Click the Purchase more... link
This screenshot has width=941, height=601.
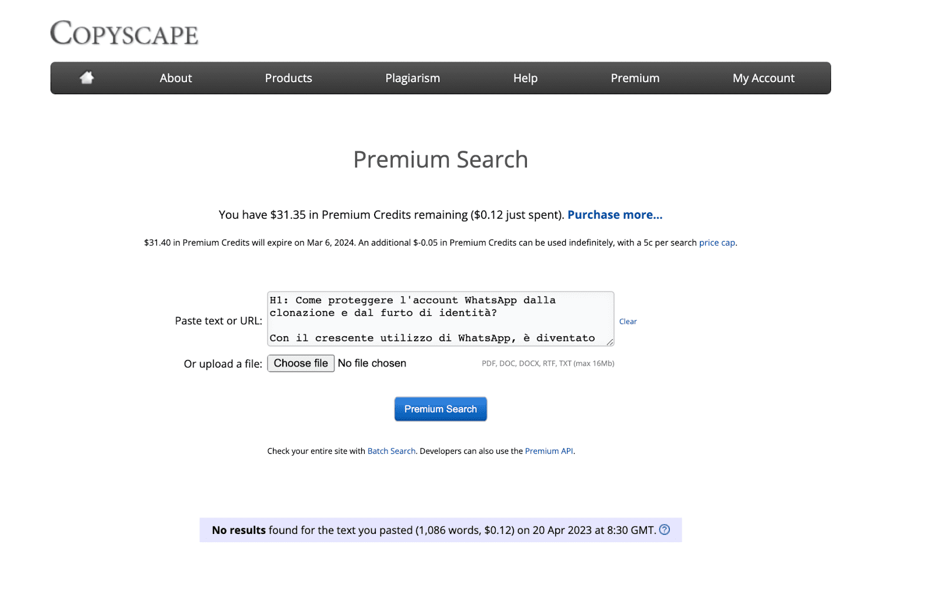point(615,215)
